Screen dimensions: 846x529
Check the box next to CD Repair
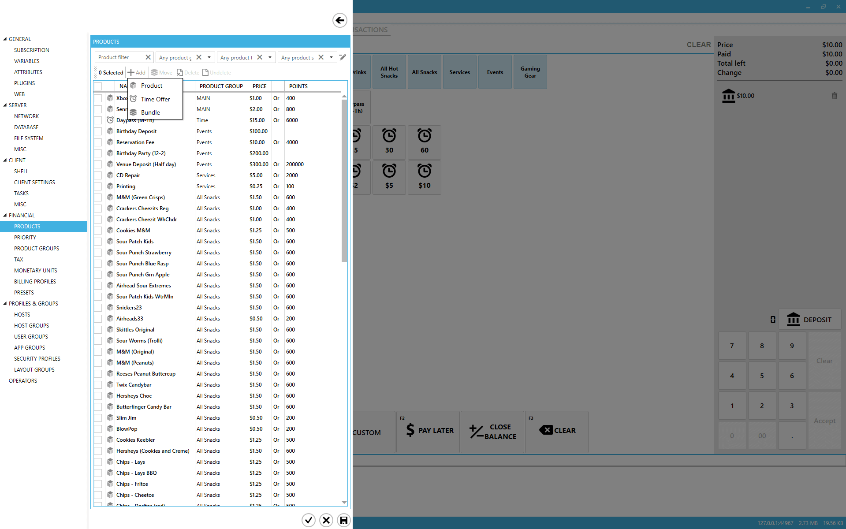(x=98, y=175)
